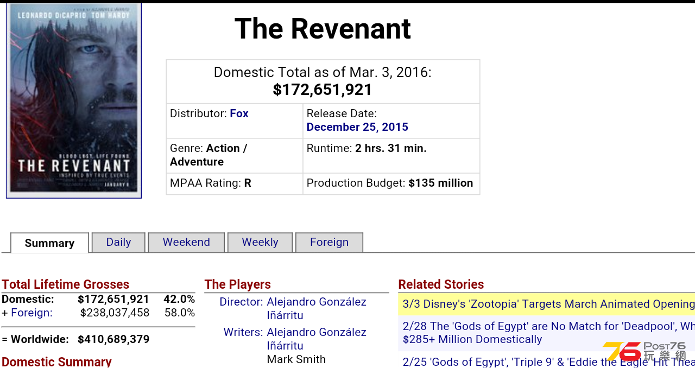View the Weekly tab

click(x=260, y=242)
